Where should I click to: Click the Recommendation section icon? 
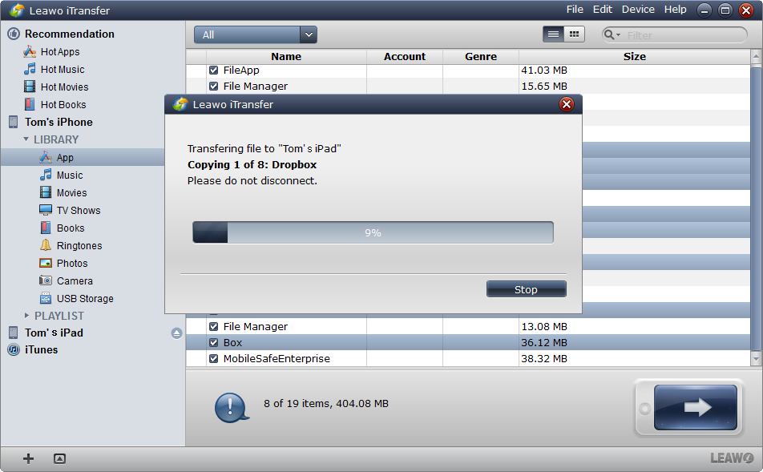[x=14, y=34]
